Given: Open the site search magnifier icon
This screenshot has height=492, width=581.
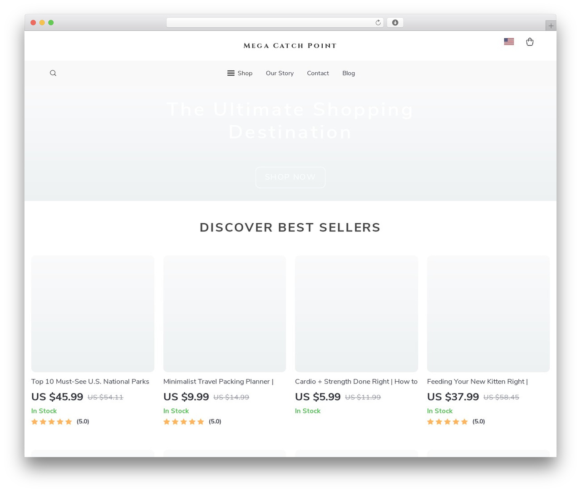Looking at the screenshot, I should [x=53, y=73].
